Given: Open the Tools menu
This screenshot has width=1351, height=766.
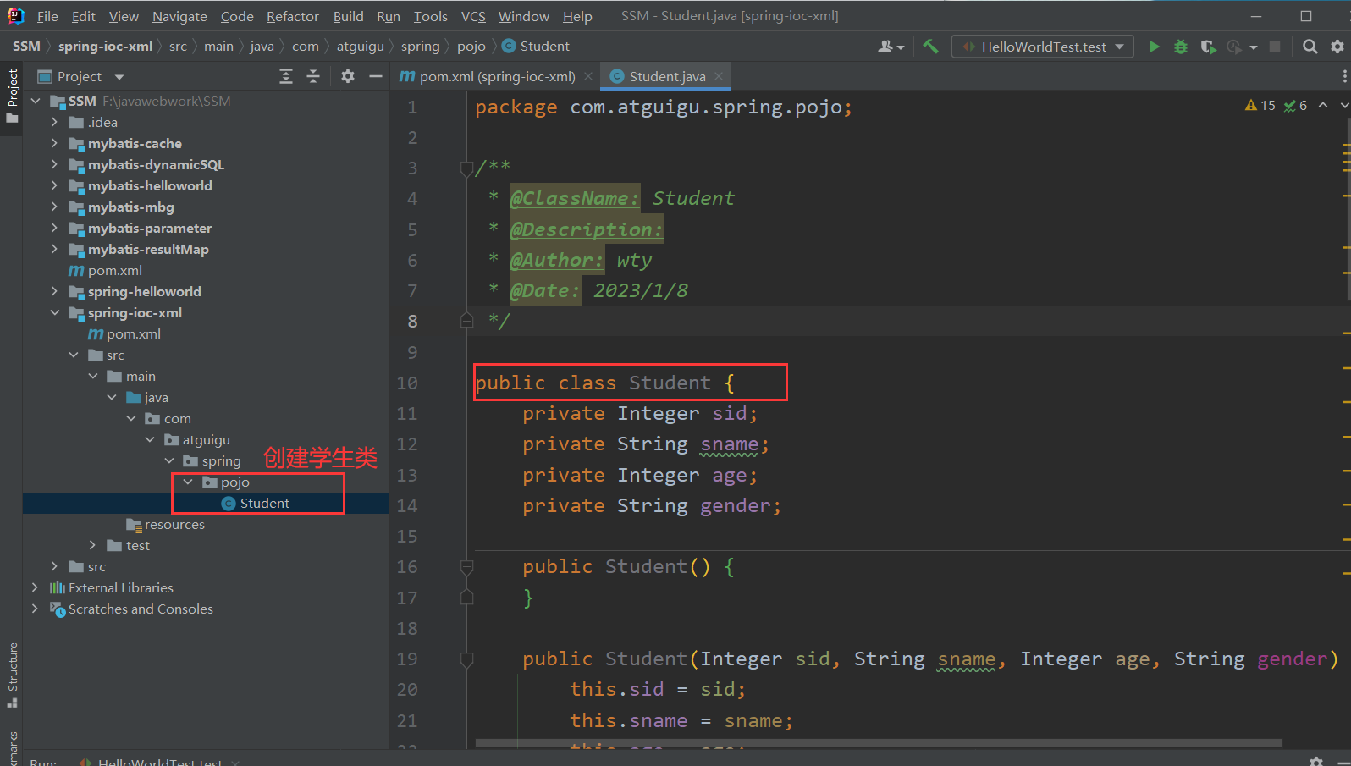Looking at the screenshot, I should coord(430,16).
